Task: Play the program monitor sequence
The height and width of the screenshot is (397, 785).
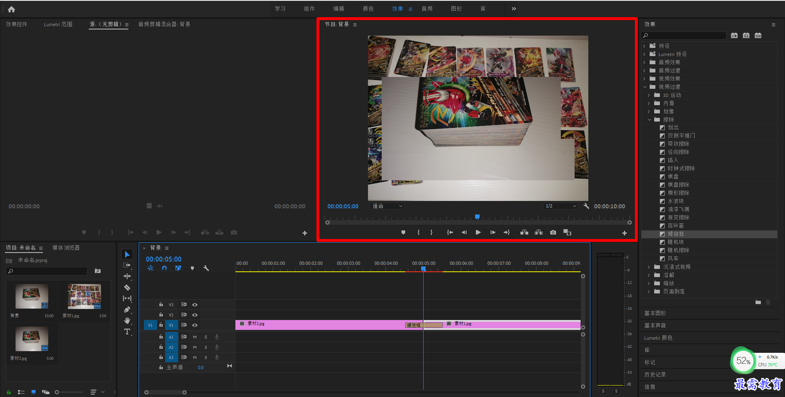Action: (478, 232)
